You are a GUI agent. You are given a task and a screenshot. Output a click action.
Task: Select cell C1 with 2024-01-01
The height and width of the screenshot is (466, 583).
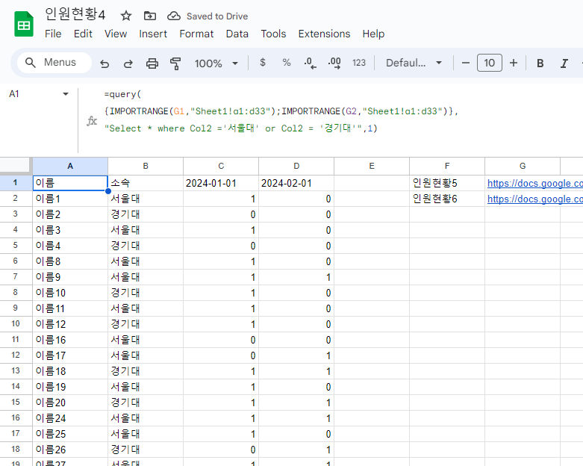(x=221, y=183)
